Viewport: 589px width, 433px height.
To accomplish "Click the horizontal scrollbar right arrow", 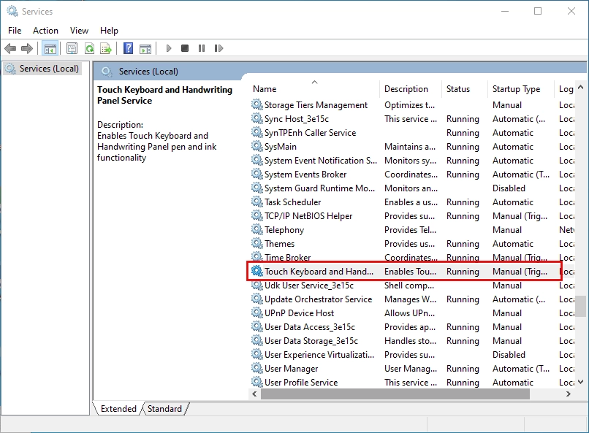I will (x=569, y=394).
